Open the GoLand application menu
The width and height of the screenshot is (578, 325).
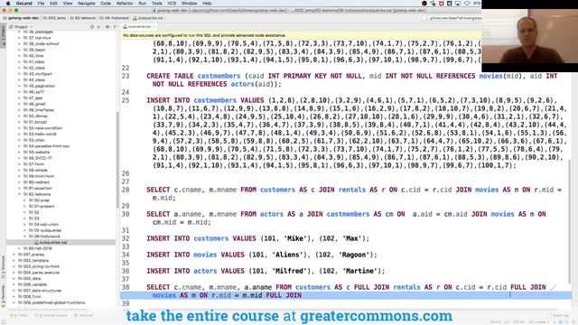tap(24, 4)
